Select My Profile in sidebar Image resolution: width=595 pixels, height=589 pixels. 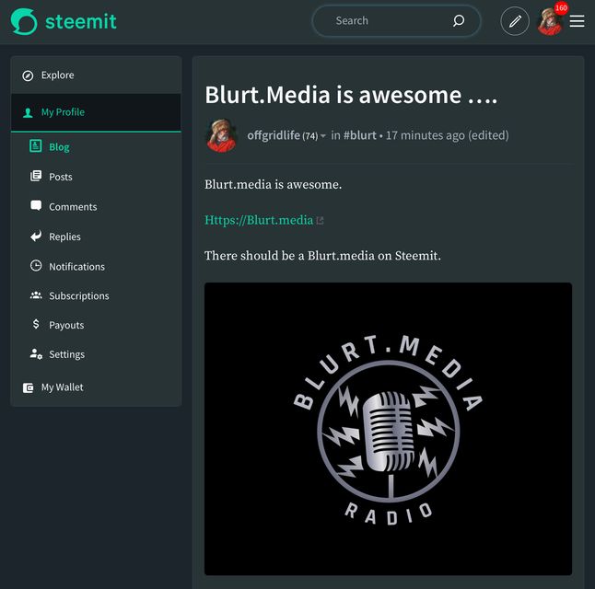point(96,112)
